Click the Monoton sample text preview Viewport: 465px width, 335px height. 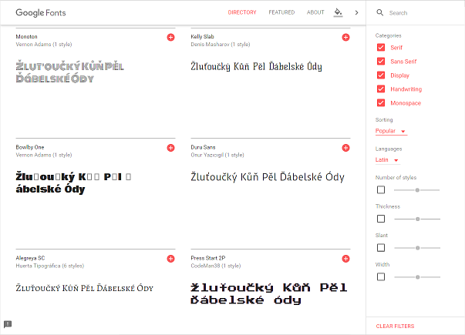pyautogui.click(x=69, y=72)
